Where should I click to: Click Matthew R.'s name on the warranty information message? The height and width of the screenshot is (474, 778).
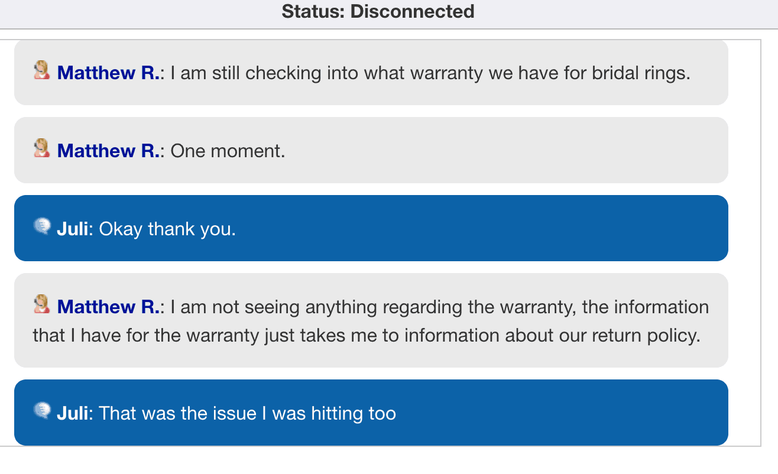pyautogui.click(x=106, y=307)
